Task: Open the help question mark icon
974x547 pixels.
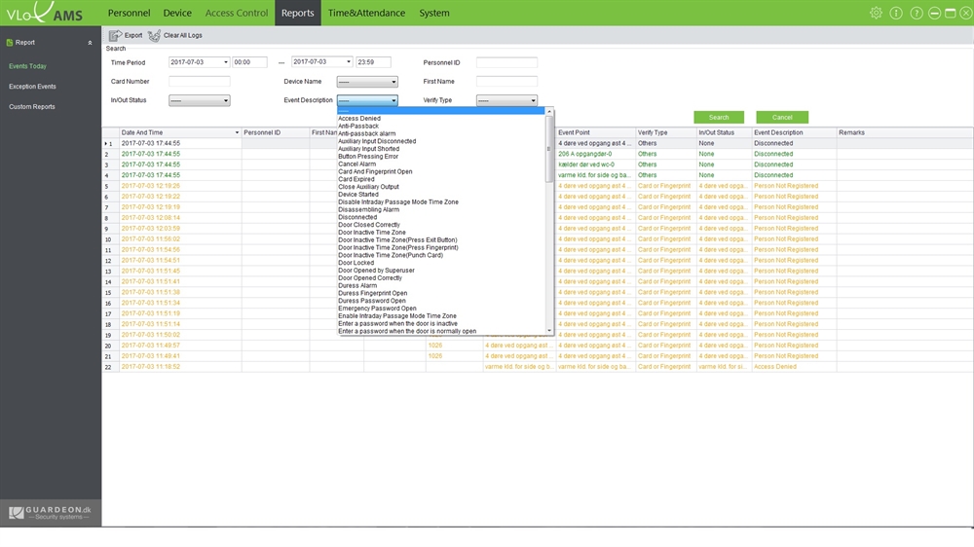Action: coord(917,13)
